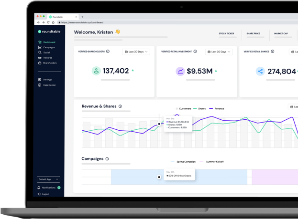
Task: Open Verified Retail Investment Last 30 Days dropdown
Action: pyautogui.click(x=219, y=52)
